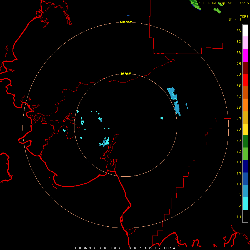Click the "NEXLAB-College of DuPage" credit text
Image resolution: width=250 pixels, height=250 pixels.
[x=222, y=3]
